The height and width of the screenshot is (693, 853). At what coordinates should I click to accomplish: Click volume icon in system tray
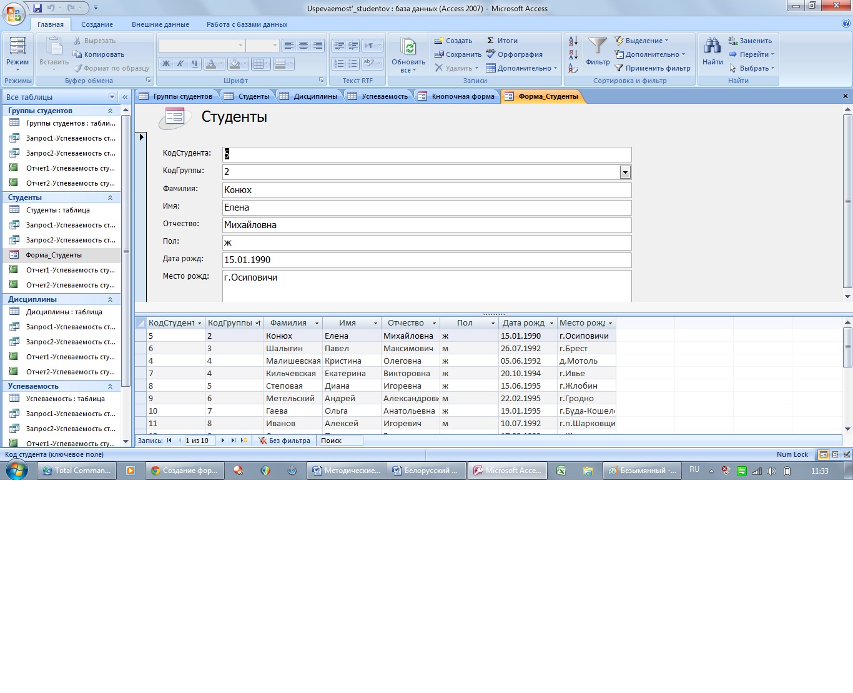pos(771,471)
